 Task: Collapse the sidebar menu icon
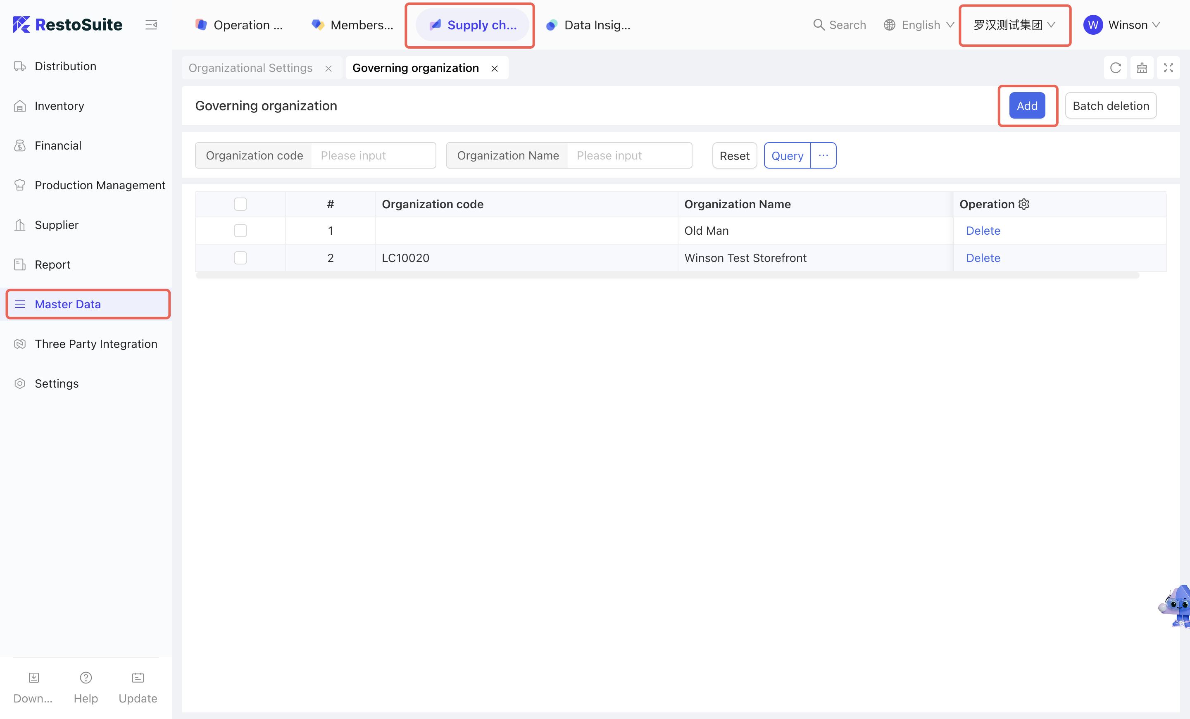[151, 25]
